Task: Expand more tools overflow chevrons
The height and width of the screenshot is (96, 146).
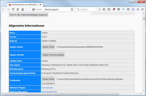Action: coord(138,9)
